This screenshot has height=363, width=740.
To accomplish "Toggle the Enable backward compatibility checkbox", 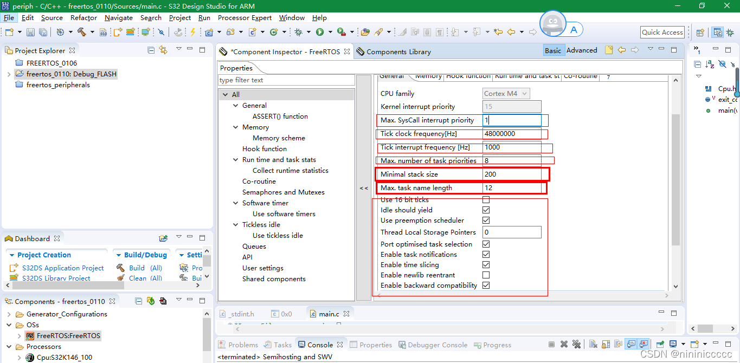I will click(486, 286).
